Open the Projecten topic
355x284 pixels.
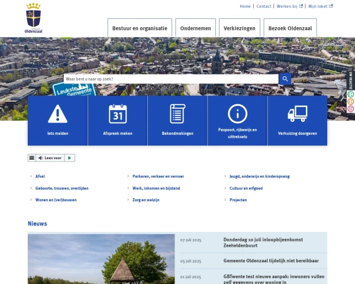tap(238, 200)
